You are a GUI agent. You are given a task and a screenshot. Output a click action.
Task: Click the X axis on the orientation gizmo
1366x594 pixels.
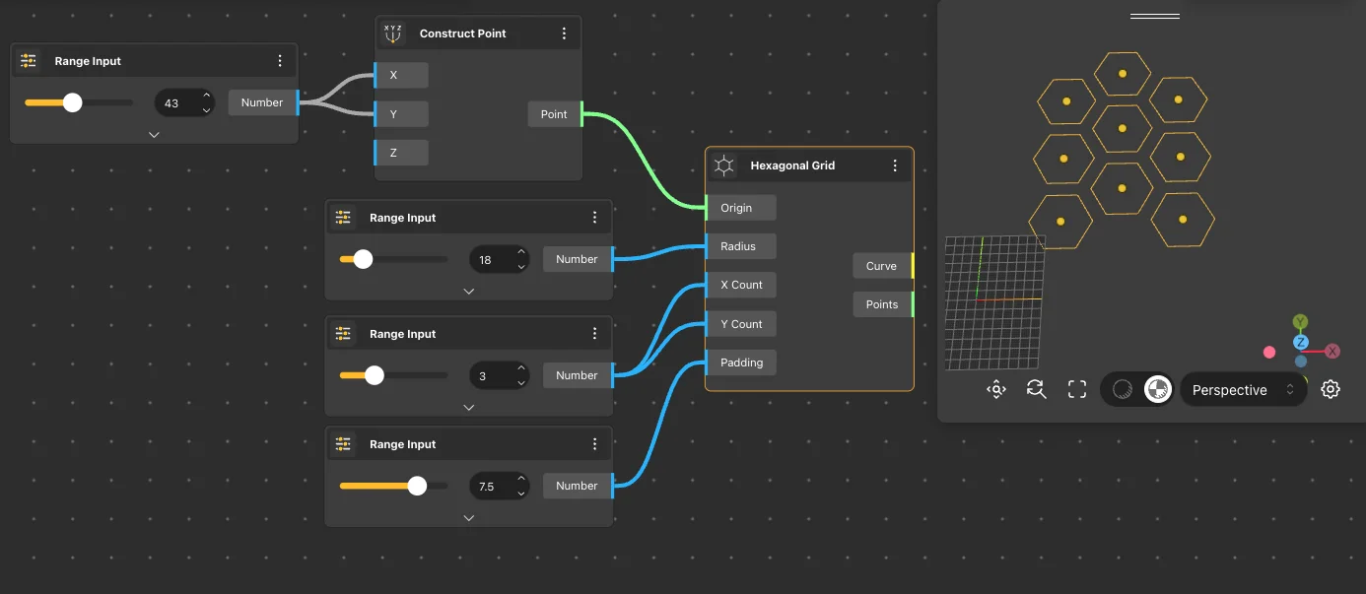(1332, 351)
